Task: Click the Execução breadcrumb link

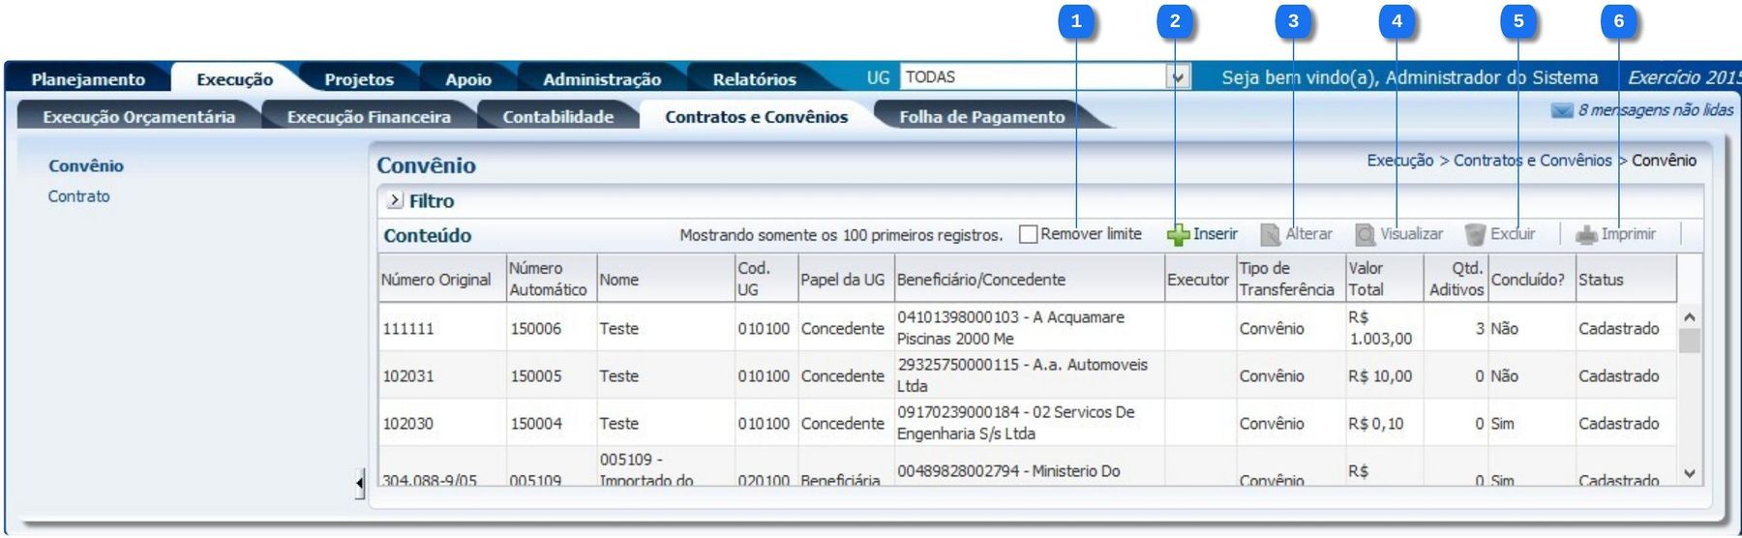Action: (1399, 161)
